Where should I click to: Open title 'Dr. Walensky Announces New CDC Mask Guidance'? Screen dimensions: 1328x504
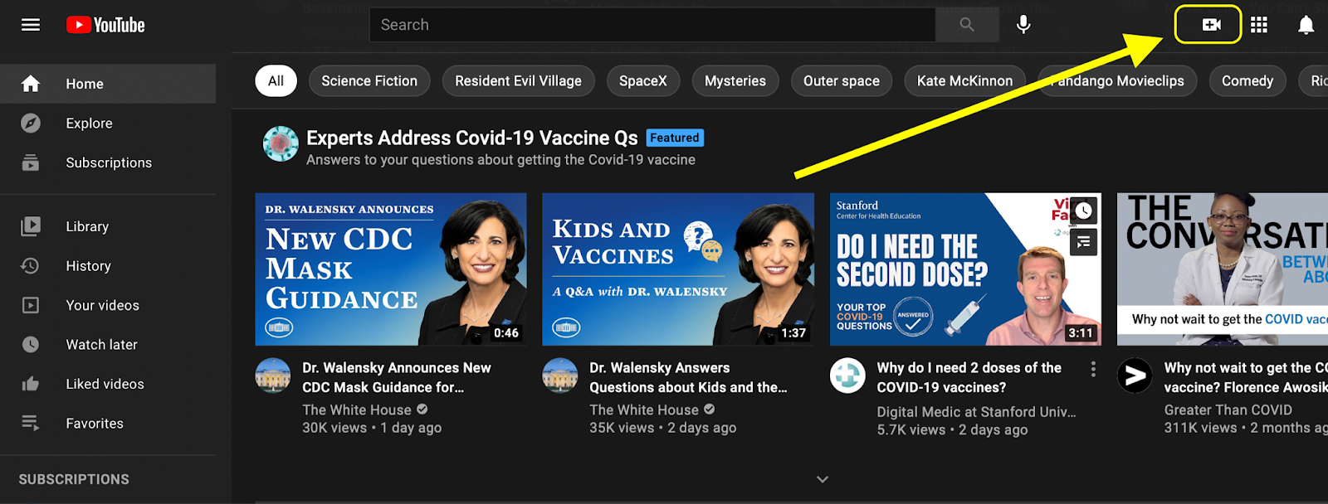tap(397, 377)
